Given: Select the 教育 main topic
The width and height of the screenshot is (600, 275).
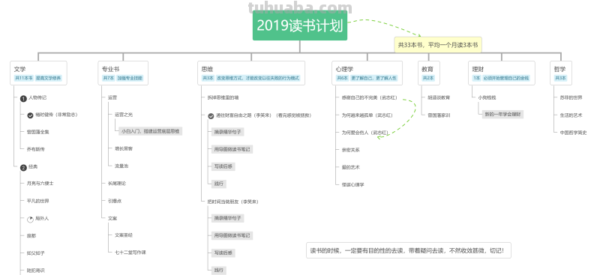Looking at the screenshot, I should 428,73.
